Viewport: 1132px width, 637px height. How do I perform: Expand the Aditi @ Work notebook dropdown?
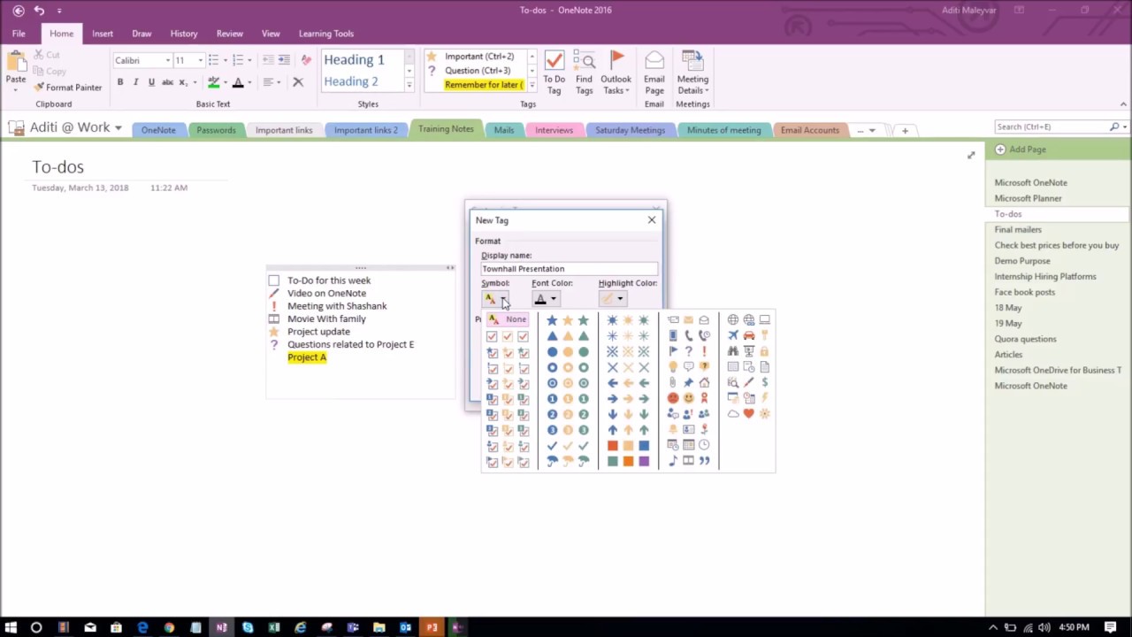[118, 127]
